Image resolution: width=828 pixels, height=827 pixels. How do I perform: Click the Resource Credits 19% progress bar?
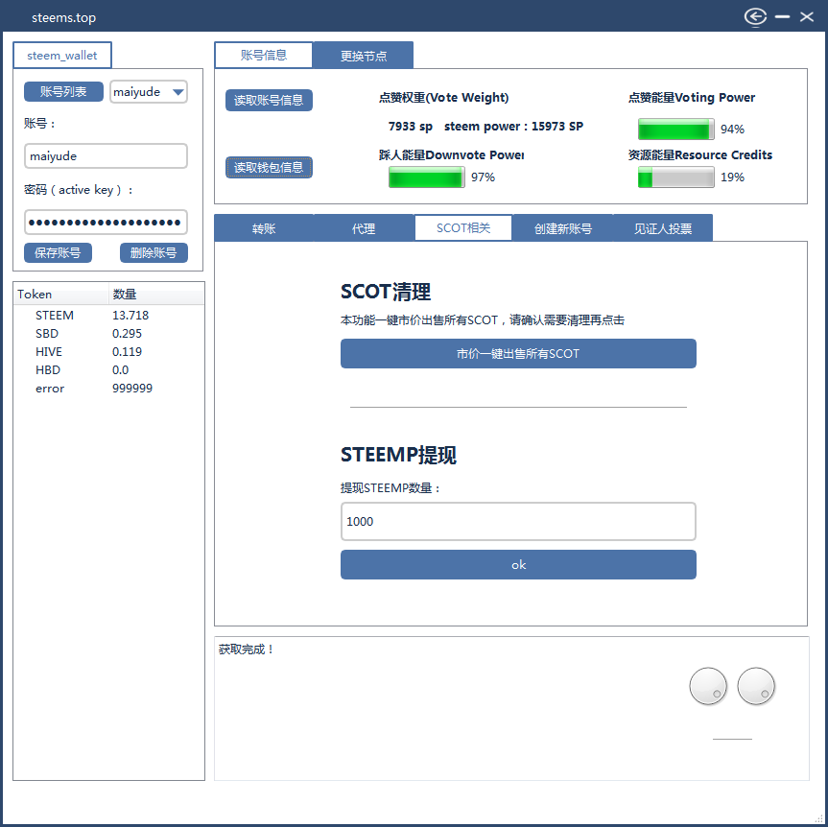pos(675,177)
